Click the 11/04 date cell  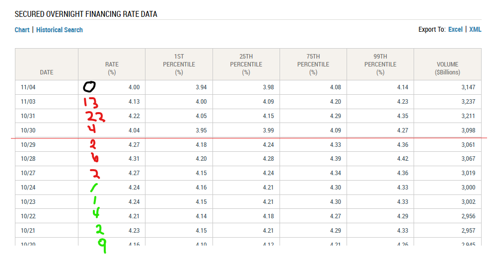pyautogui.click(x=28, y=87)
